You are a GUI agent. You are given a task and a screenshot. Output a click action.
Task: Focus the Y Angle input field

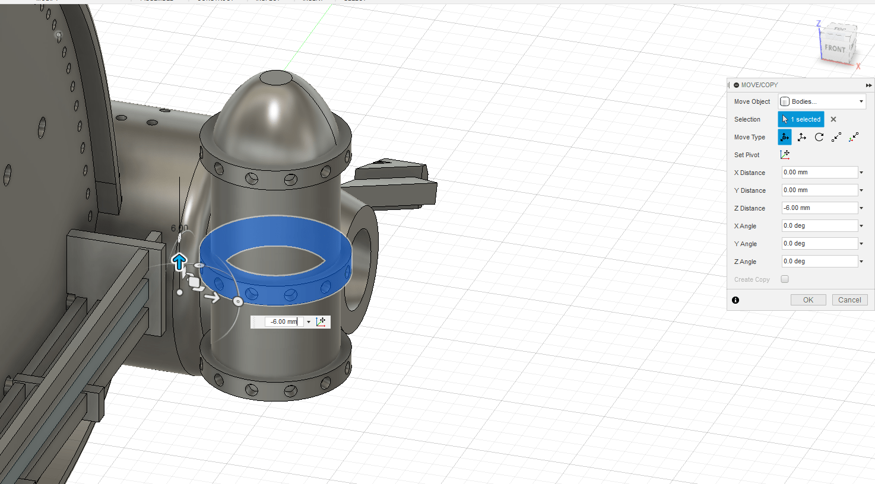(819, 244)
